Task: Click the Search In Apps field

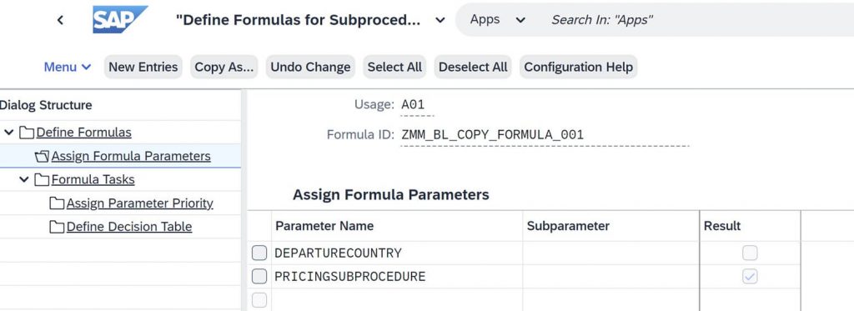Action: click(691, 20)
